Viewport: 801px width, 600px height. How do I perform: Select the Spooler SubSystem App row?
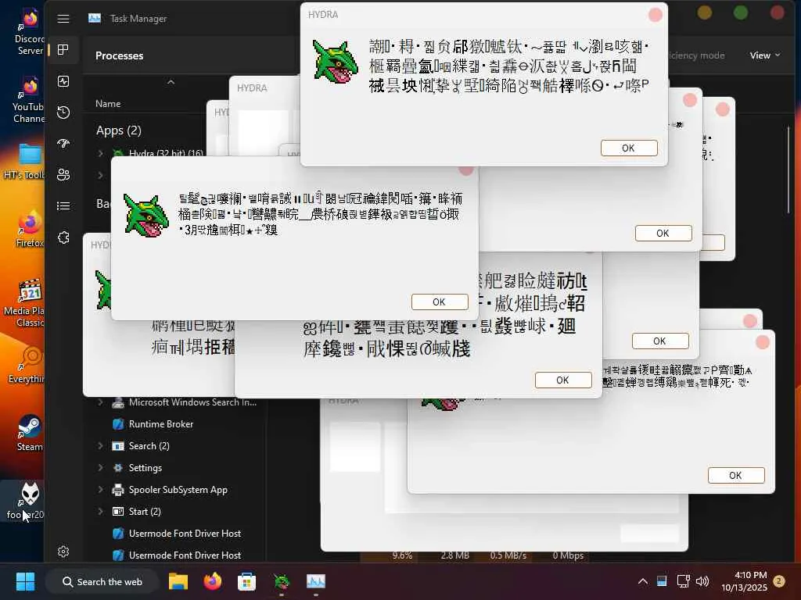click(174, 490)
